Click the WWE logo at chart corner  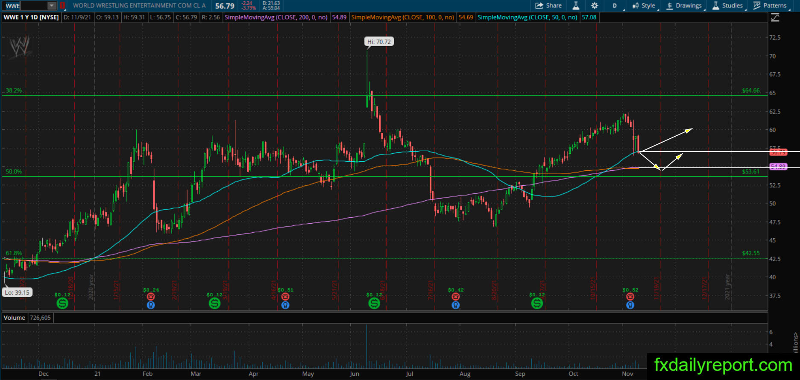click(20, 47)
